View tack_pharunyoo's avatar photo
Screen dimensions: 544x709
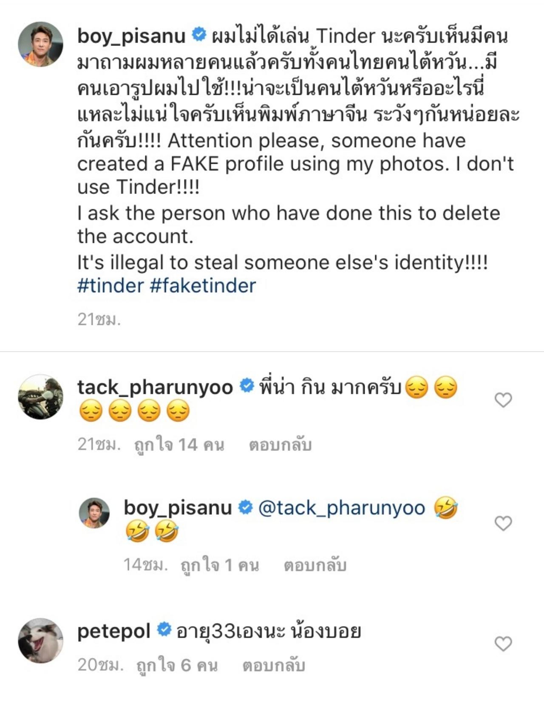tap(40, 397)
